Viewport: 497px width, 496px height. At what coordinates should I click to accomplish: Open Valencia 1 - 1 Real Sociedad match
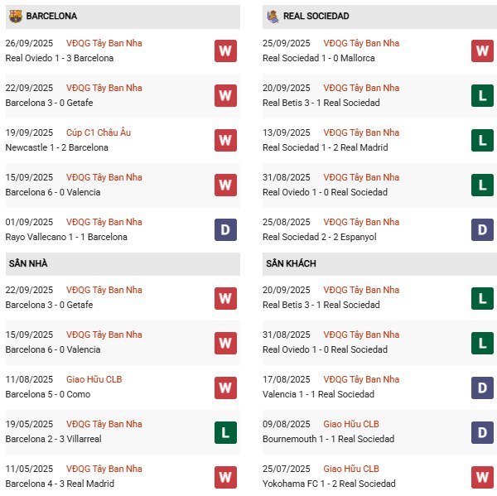click(318, 394)
